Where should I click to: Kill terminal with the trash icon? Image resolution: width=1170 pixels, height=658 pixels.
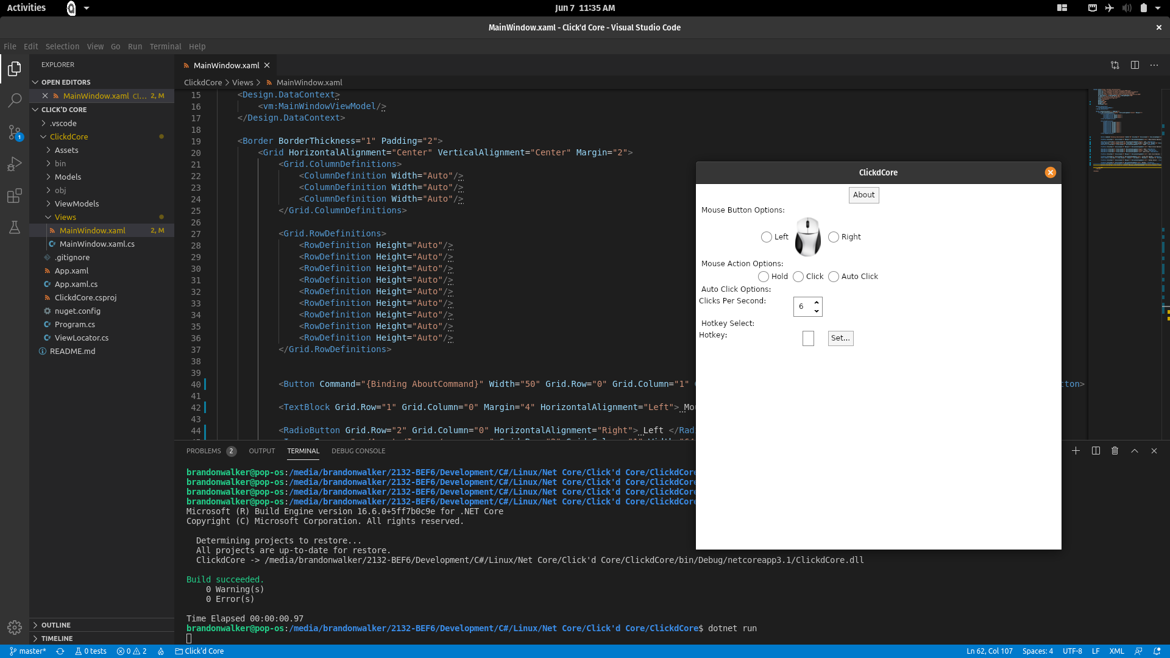click(x=1115, y=451)
